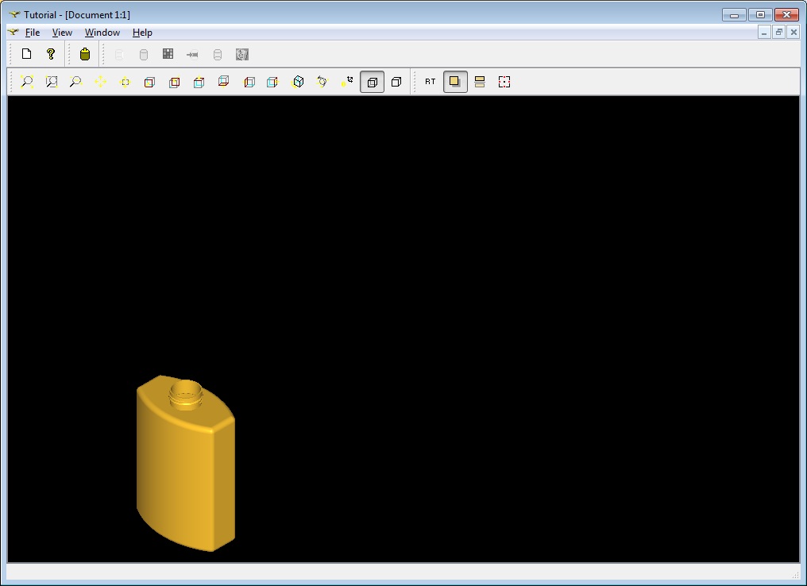Select the Fit All magnifier tool

(27, 82)
